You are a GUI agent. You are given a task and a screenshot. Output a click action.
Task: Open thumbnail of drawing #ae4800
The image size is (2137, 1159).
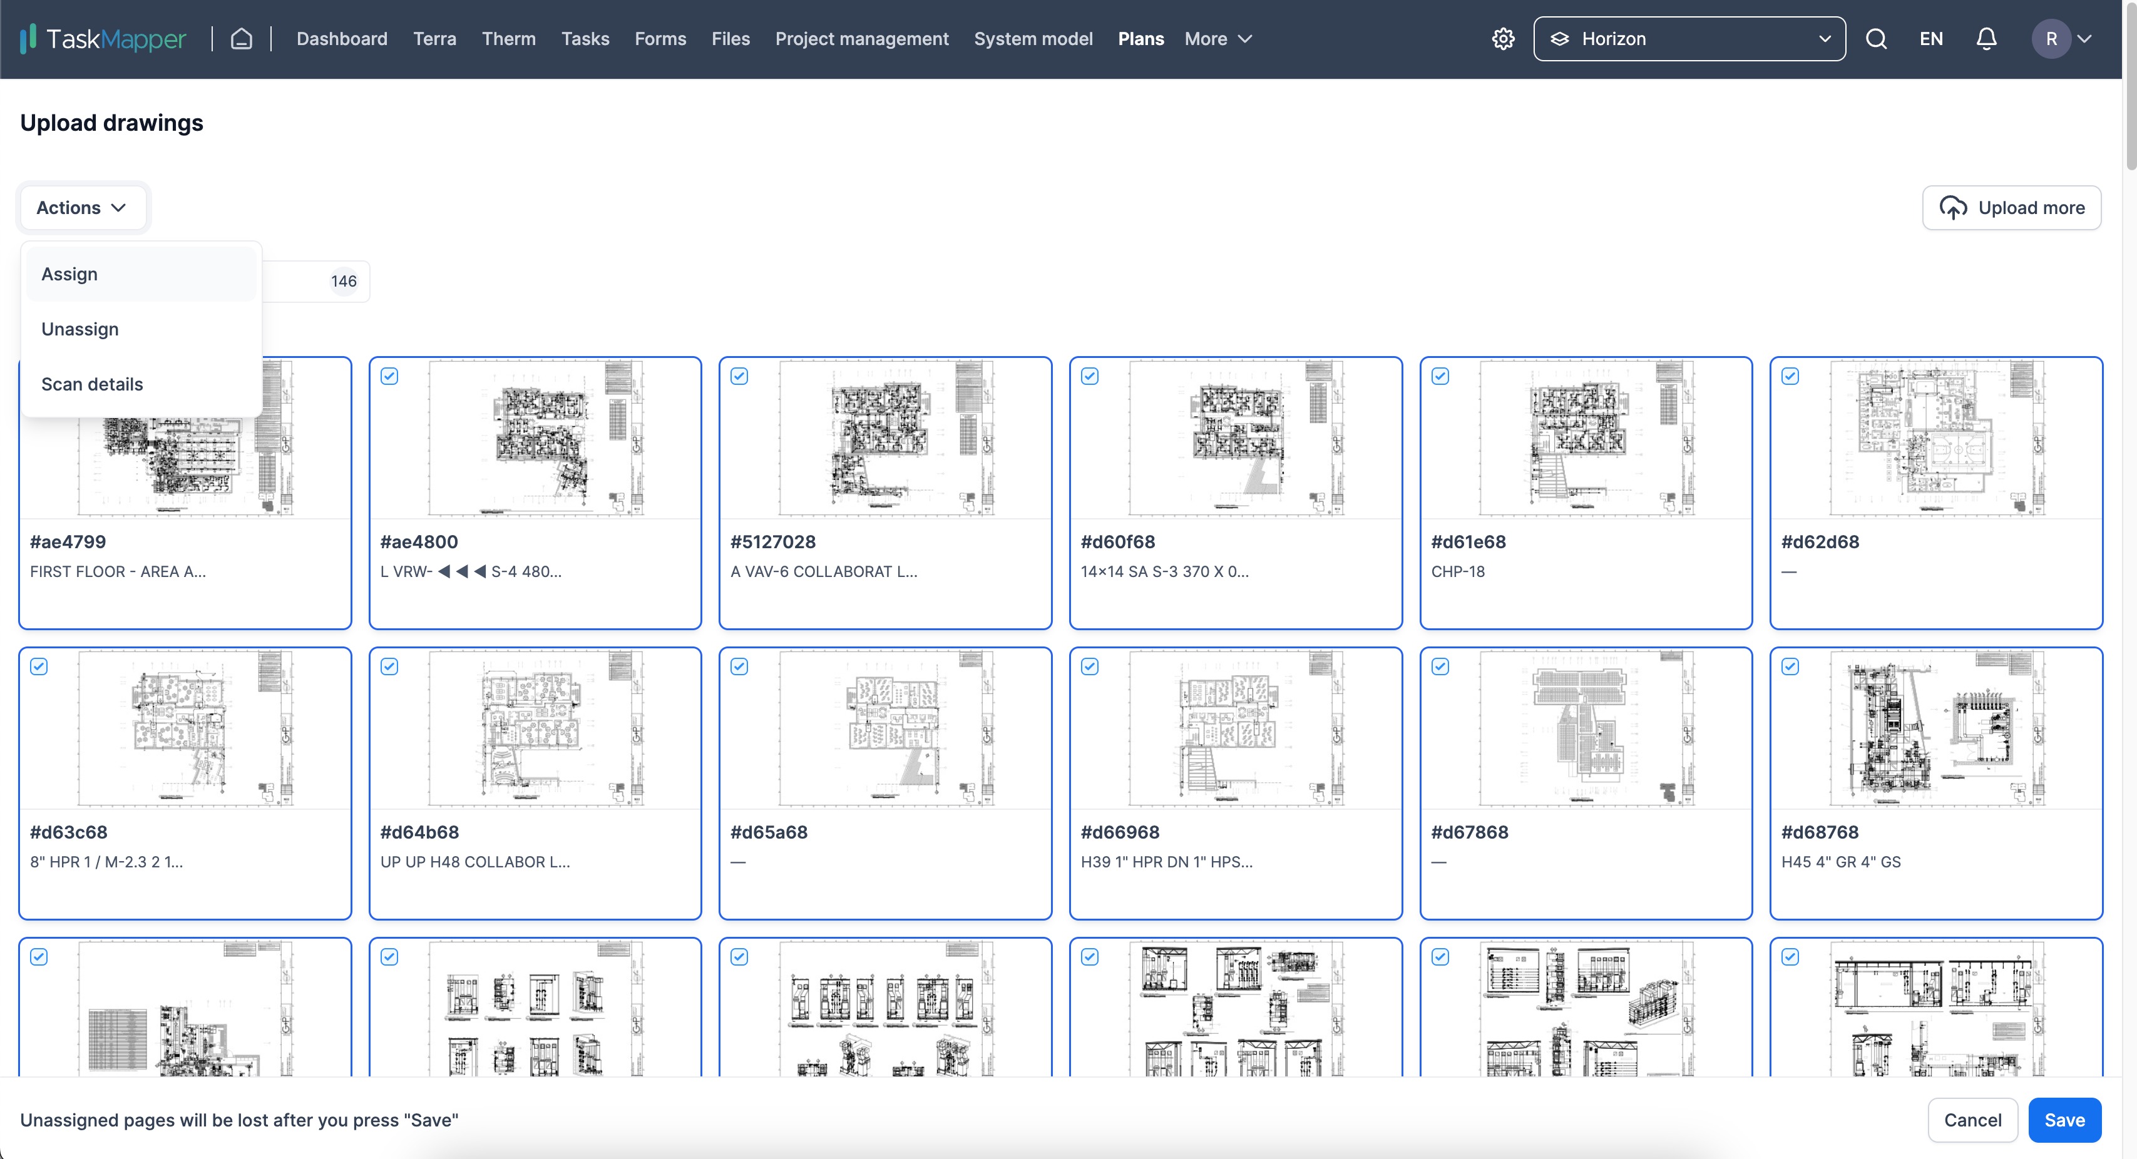coord(535,438)
